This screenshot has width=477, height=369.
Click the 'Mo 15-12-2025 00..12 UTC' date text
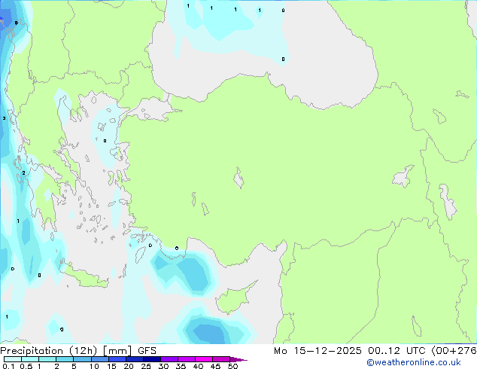351,351
